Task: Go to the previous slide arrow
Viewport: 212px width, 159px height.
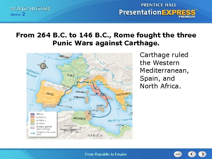Action: tap(192, 154)
